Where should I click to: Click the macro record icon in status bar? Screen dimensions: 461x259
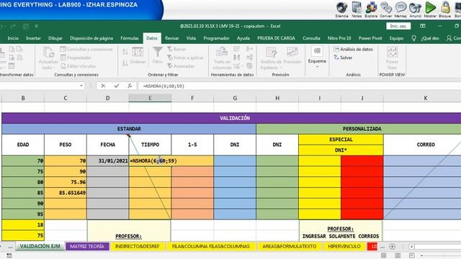click(x=9, y=255)
